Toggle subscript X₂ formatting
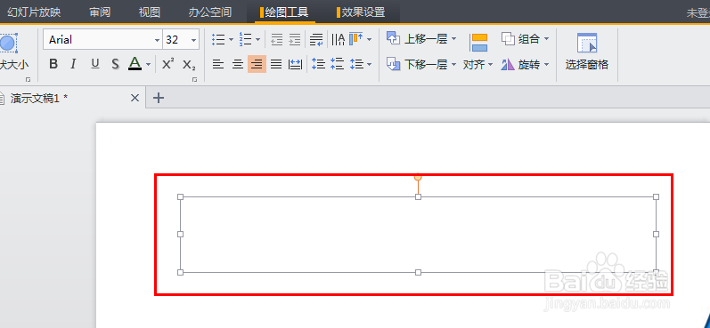710x328 pixels. (x=189, y=65)
